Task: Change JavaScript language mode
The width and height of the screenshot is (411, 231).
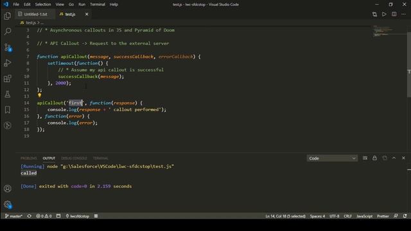Action: pos(364,216)
